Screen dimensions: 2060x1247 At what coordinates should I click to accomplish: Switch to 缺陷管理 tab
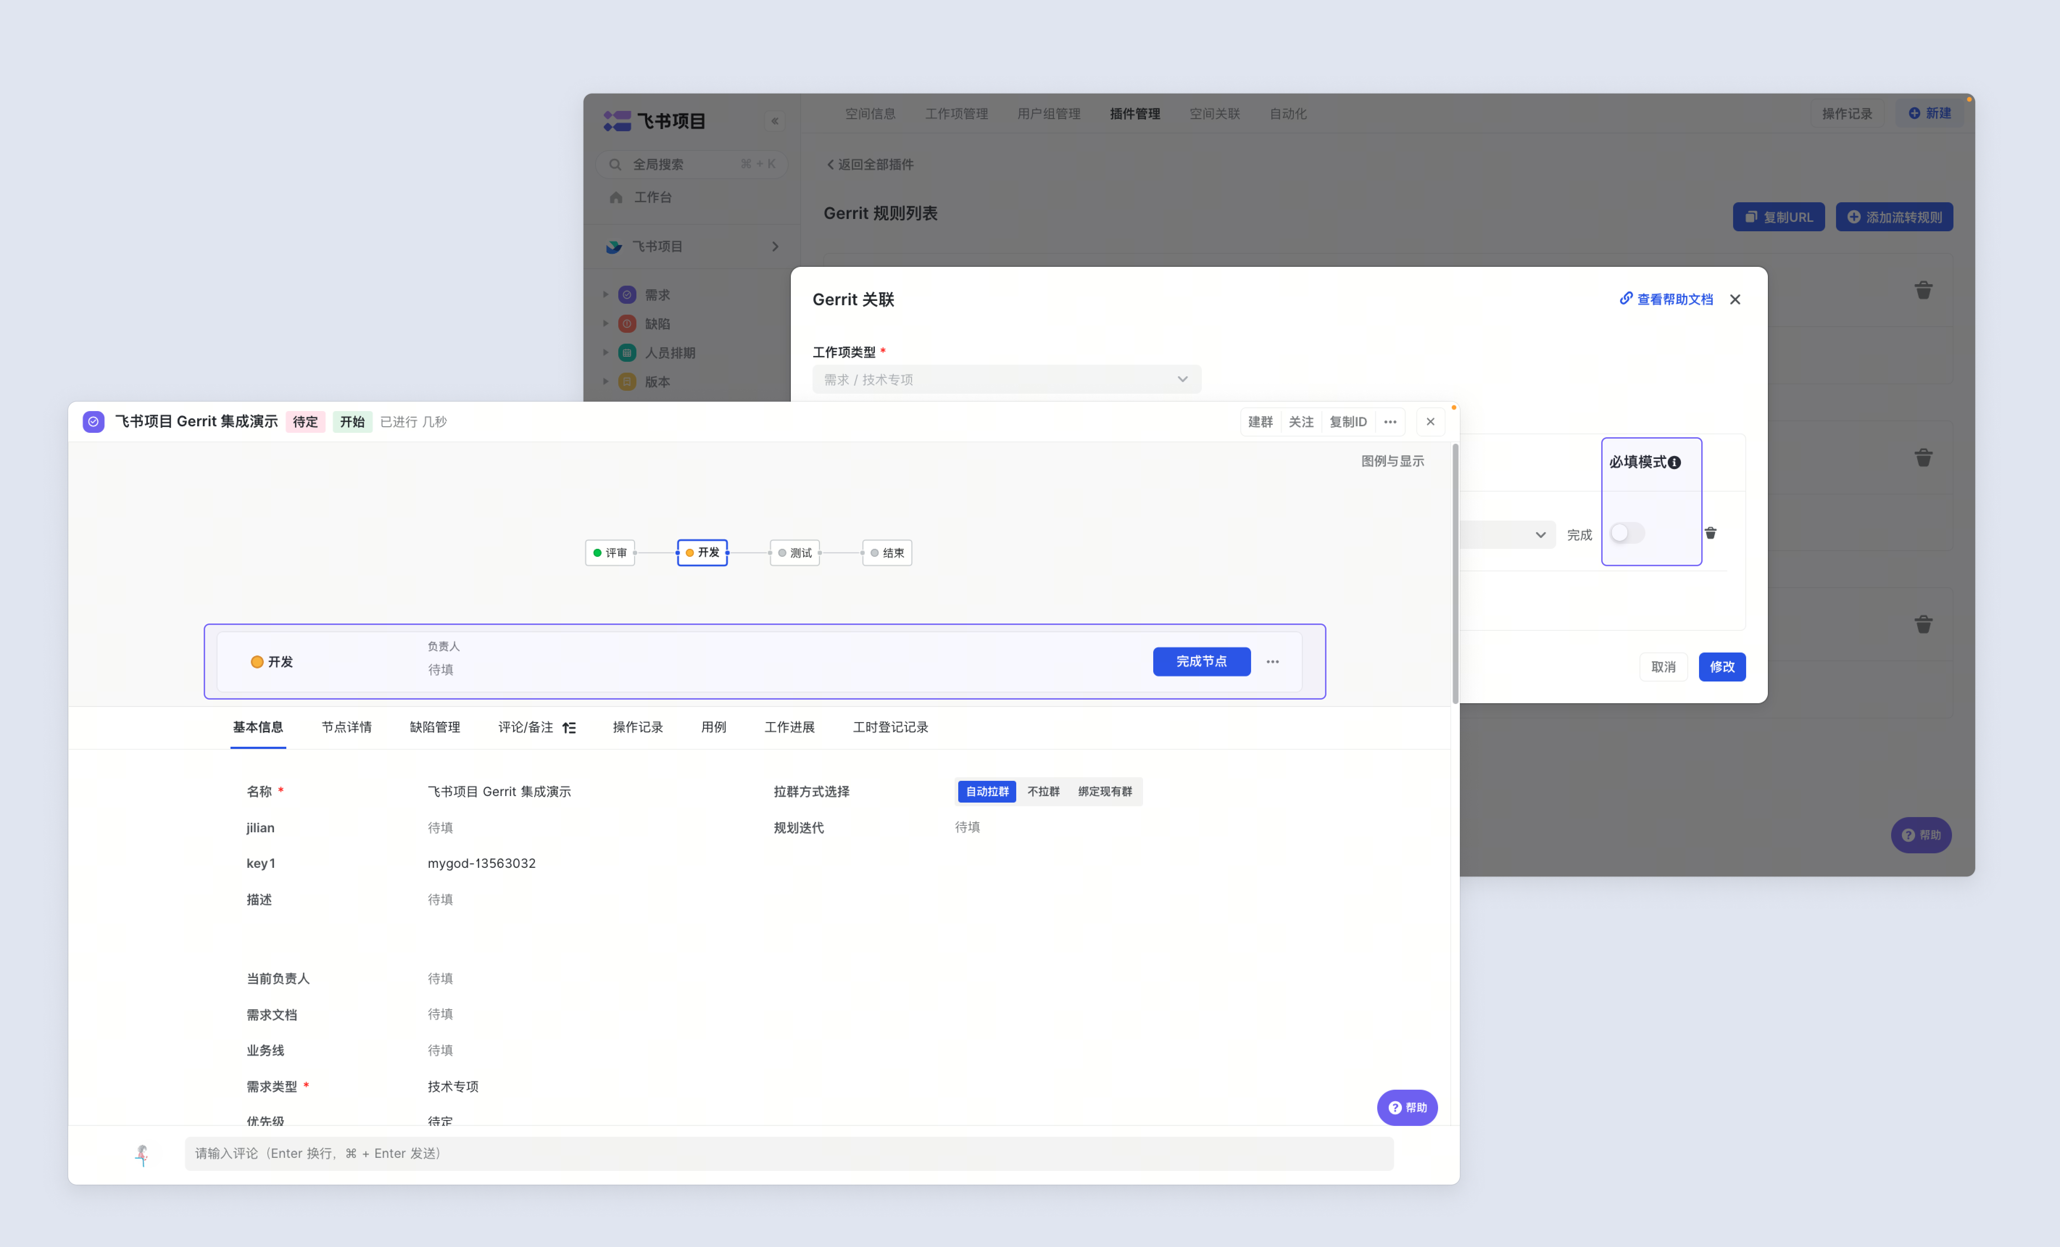(435, 728)
